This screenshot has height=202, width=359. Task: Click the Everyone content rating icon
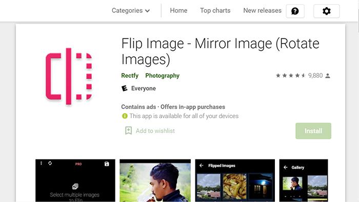click(x=124, y=88)
